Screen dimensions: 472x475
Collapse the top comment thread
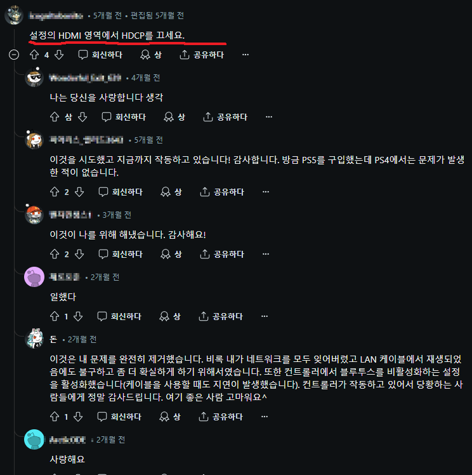coord(14,55)
